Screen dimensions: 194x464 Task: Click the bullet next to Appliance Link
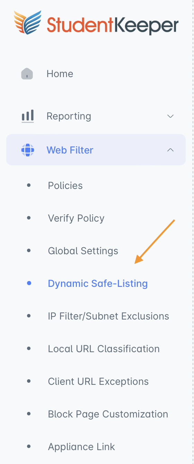point(29,447)
